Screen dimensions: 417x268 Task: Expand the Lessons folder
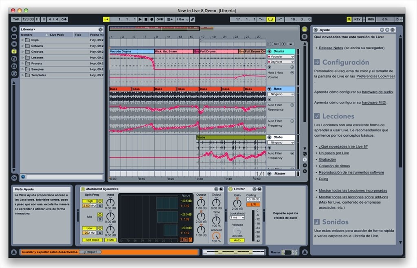pos(23,57)
